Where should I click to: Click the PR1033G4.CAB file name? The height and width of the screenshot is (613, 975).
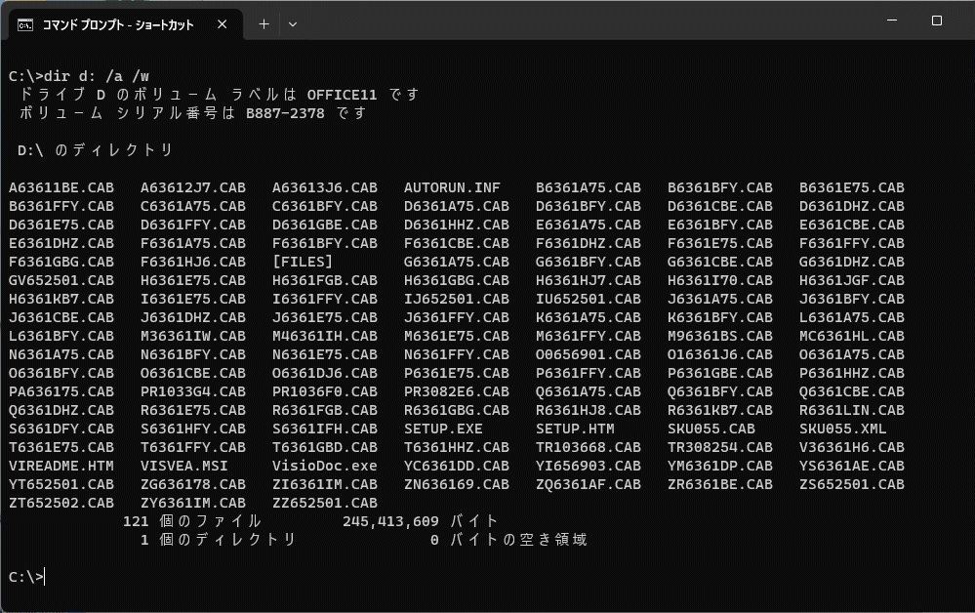pyautogui.click(x=193, y=391)
